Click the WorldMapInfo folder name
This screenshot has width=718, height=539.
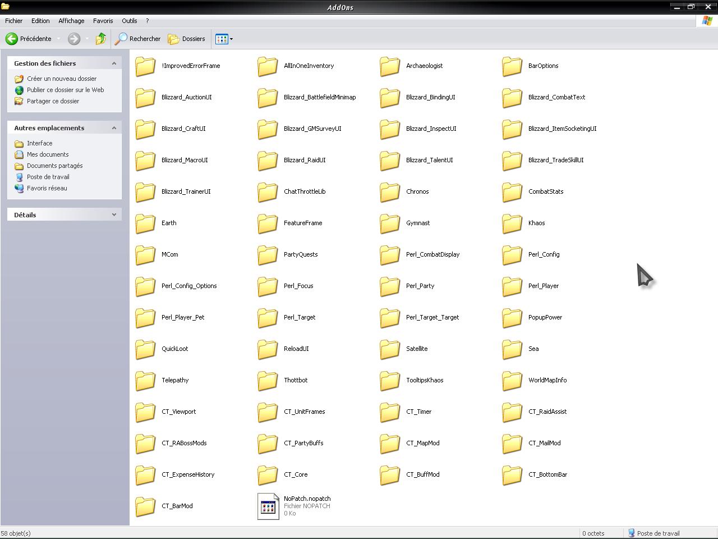(547, 380)
